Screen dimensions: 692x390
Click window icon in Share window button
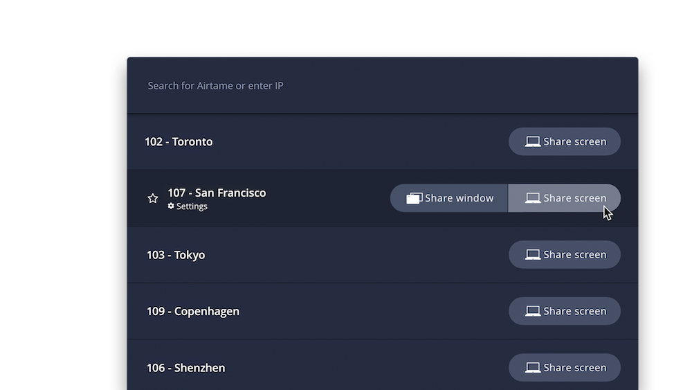click(x=414, y=198)
